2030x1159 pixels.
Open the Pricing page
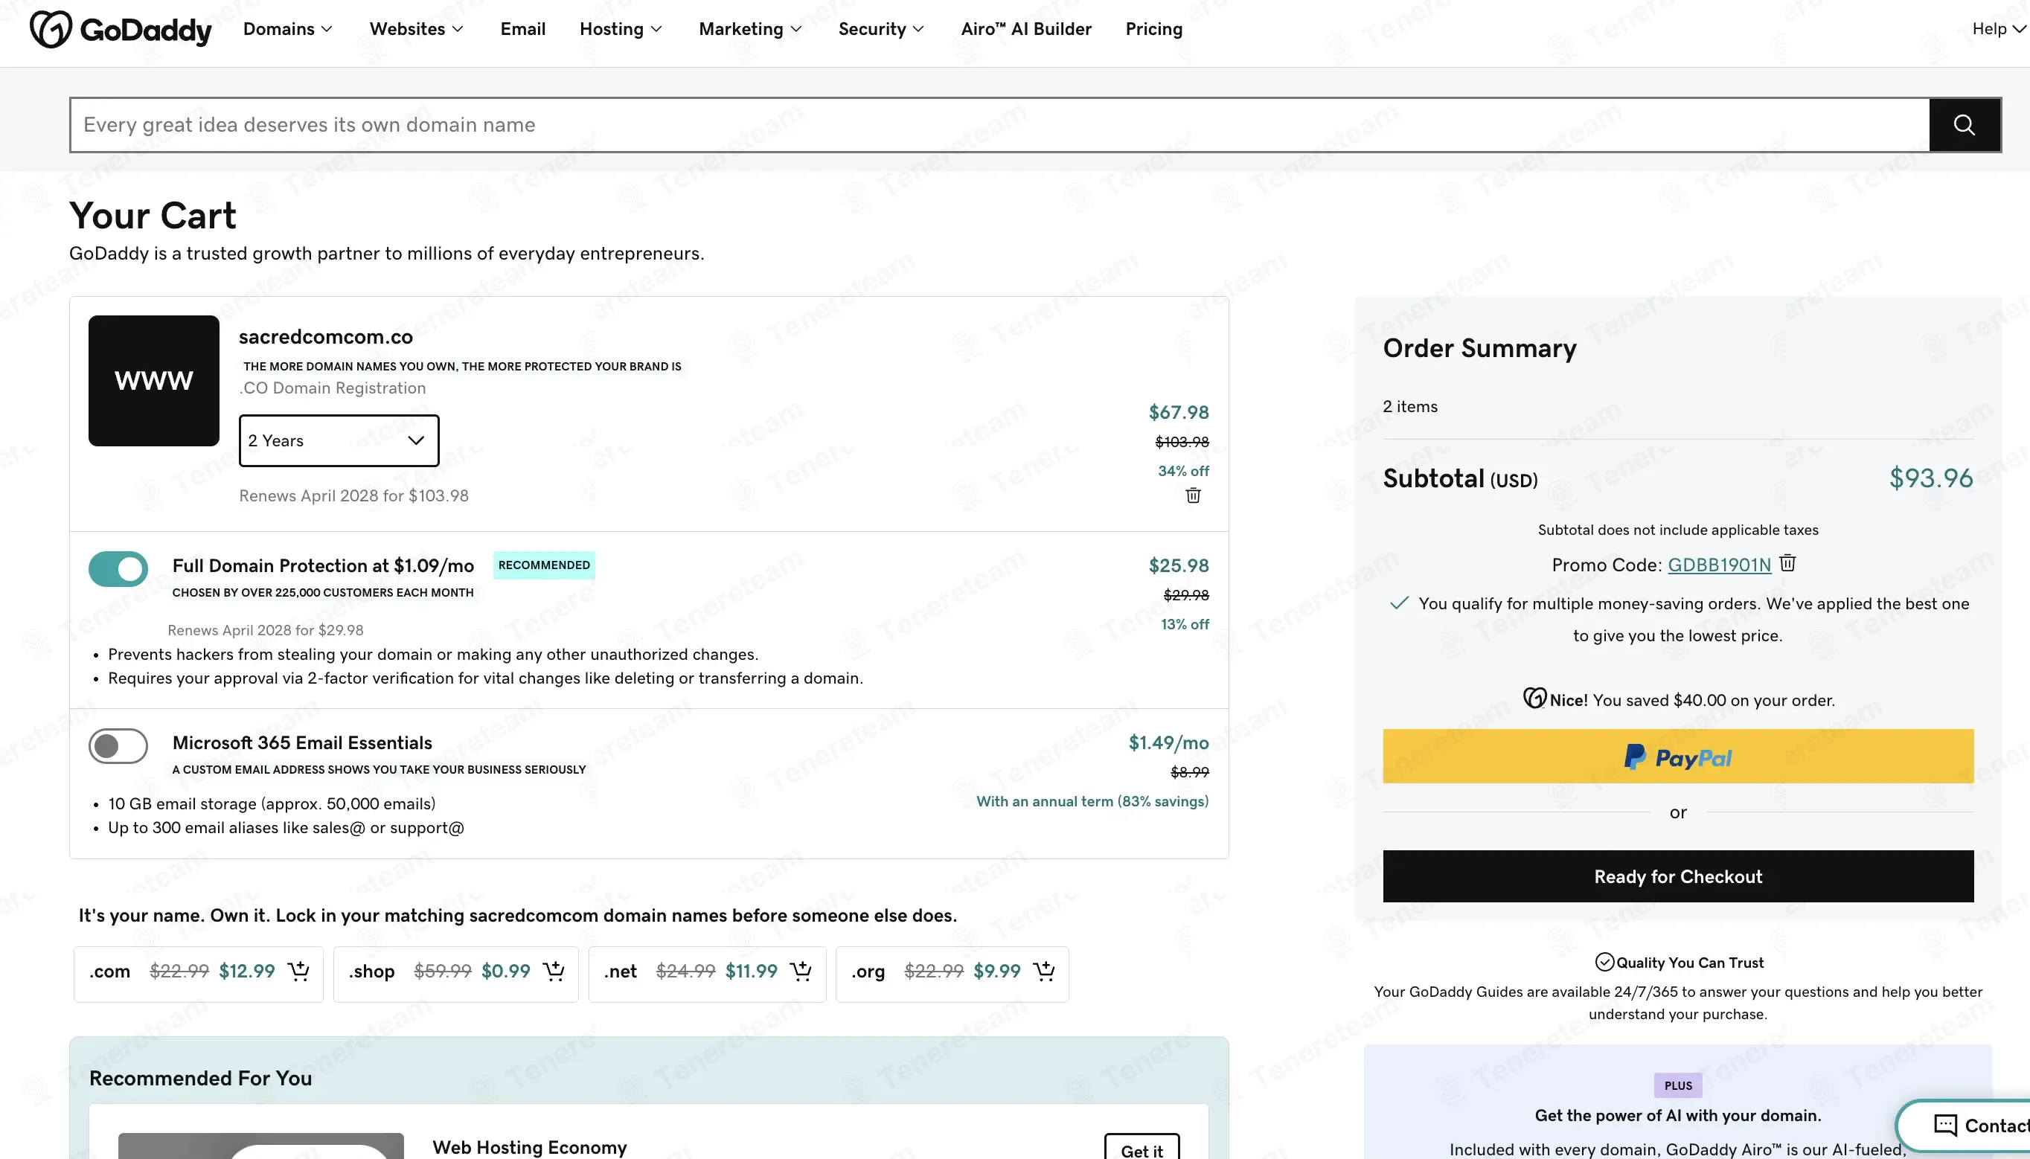[1154, 30]
